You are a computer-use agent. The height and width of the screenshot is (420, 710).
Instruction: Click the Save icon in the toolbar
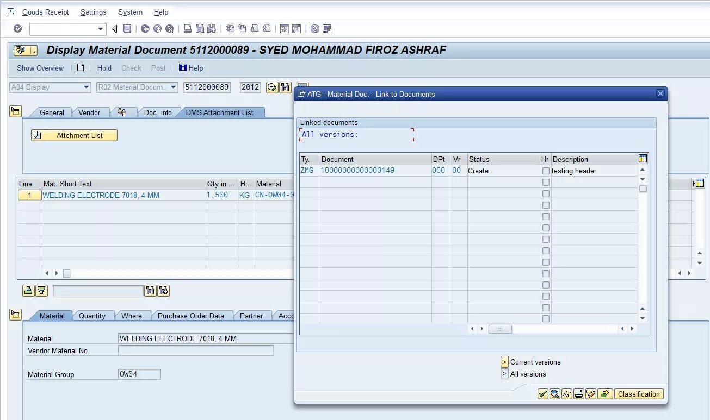coord(127,29)
